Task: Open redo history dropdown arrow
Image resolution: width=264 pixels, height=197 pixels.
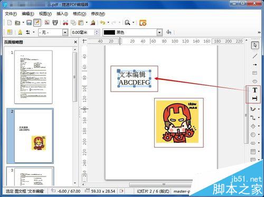Action: tap(119, 23)
